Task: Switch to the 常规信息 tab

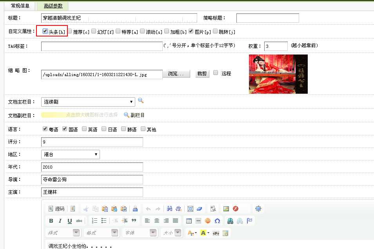Action: pyautogui.click(x=20, y=6)
